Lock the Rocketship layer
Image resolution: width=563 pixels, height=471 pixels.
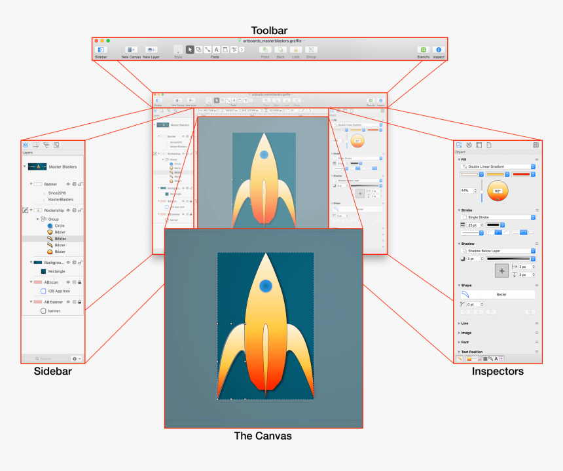(80, 210)
